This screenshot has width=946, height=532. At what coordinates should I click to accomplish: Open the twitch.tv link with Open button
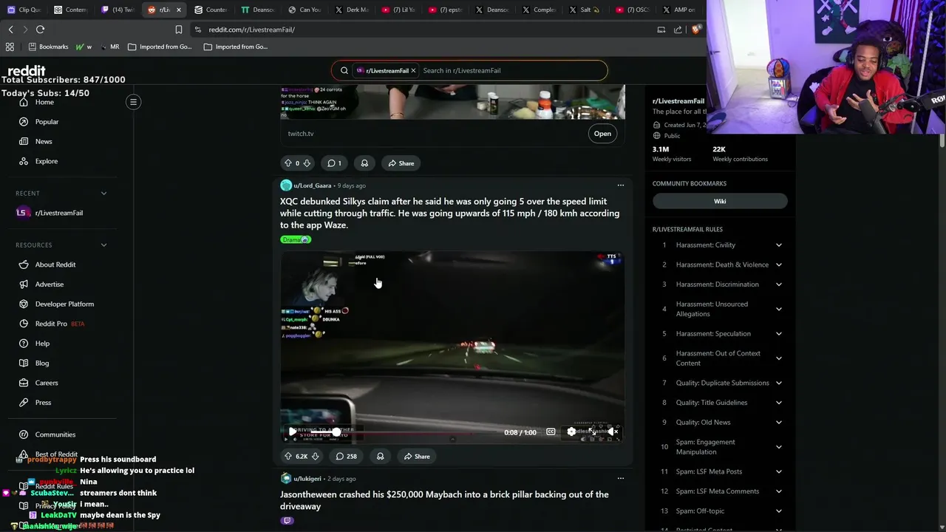pyautogui.click(x=602, y=134)
